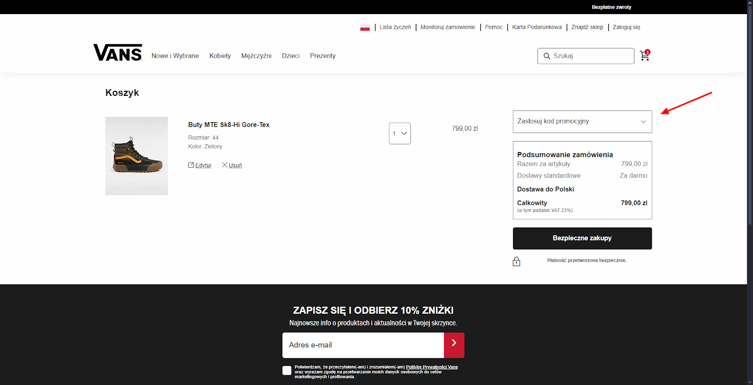
Task: Click the Edytuj edit pencil icon
Action: [x=191, y=165]
